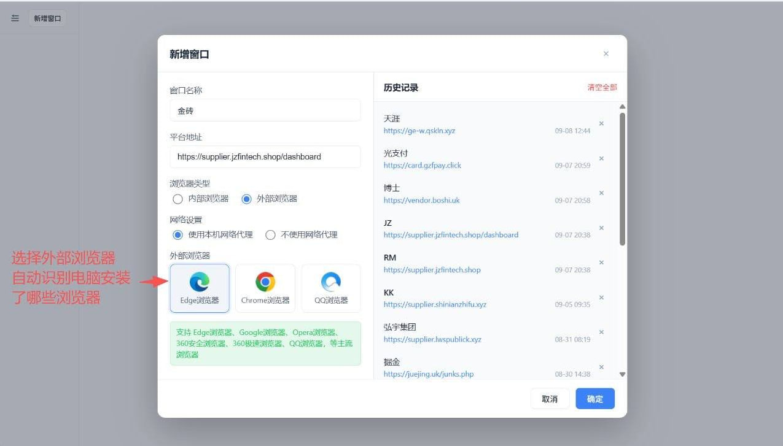Remove the JZ history entry
Image resolution: width=783 pixels, height=446 pixels.
click(601, 228)
